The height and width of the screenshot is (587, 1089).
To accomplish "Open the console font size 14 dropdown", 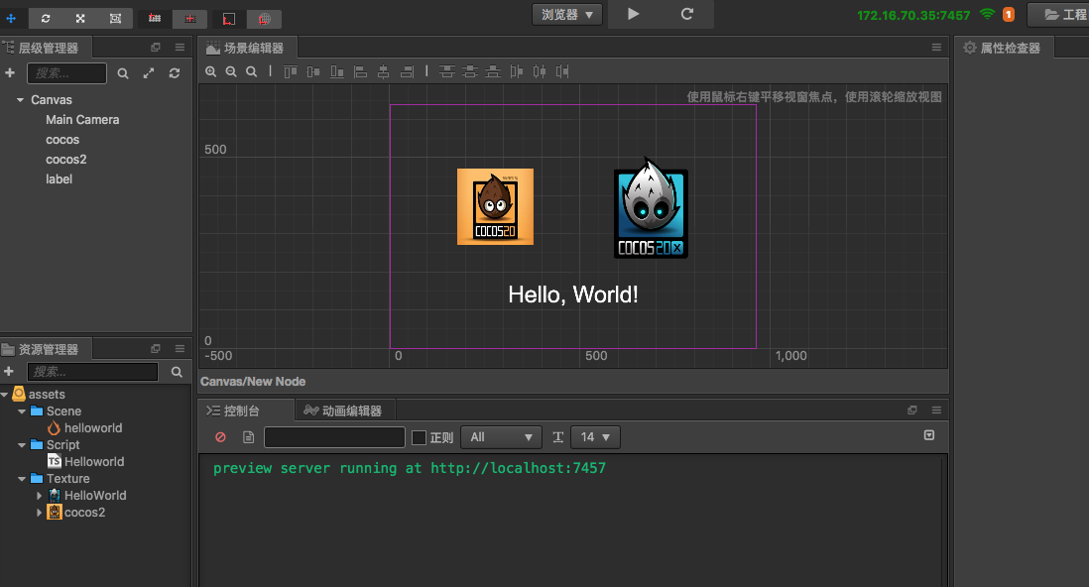I will click(x=596, y=437).
